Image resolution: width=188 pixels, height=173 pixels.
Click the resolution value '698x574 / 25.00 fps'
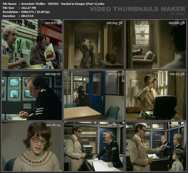click(35, 12)
